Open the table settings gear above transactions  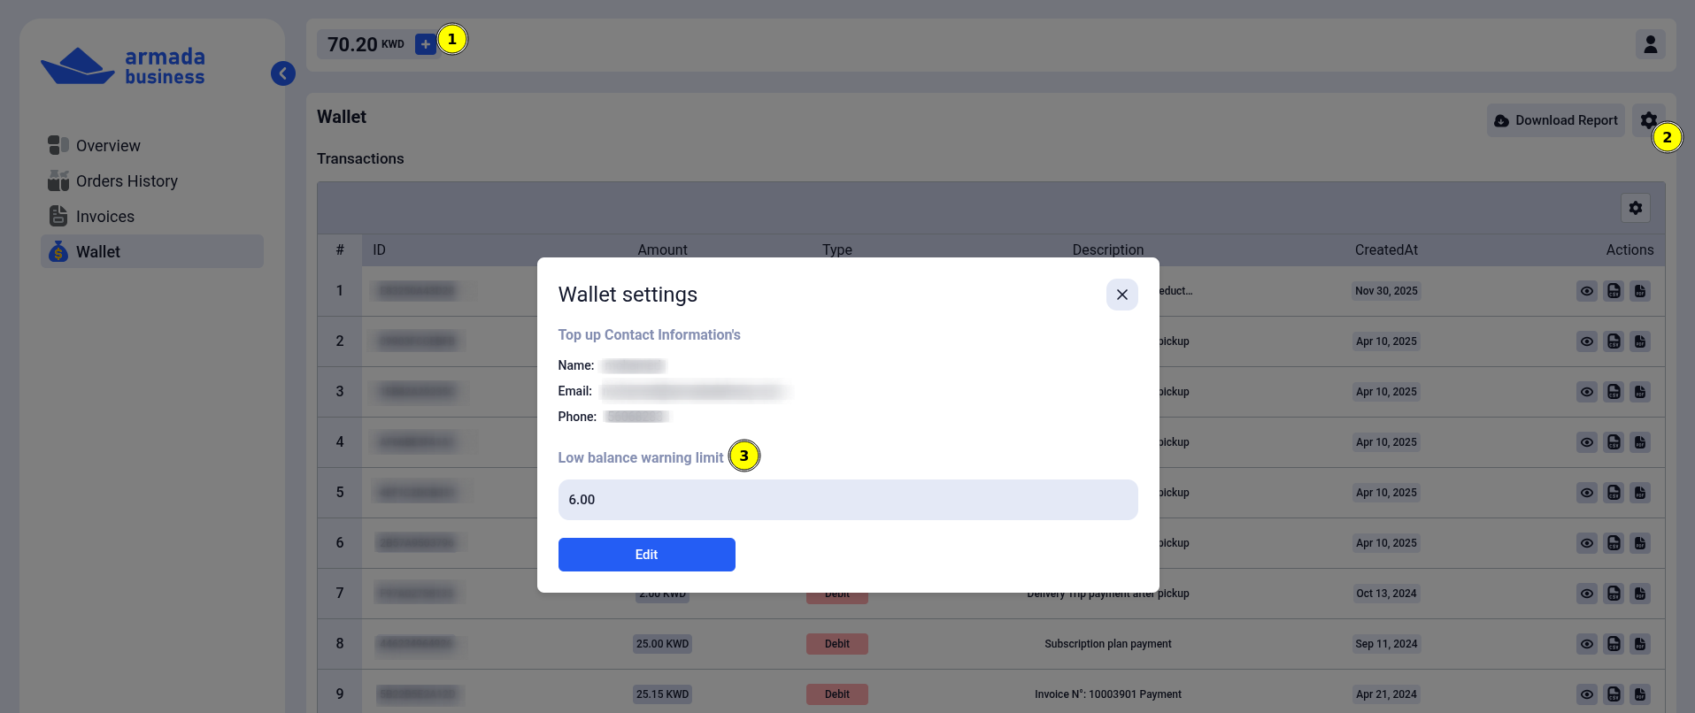pyautogui.click(x=1635, y=208)
